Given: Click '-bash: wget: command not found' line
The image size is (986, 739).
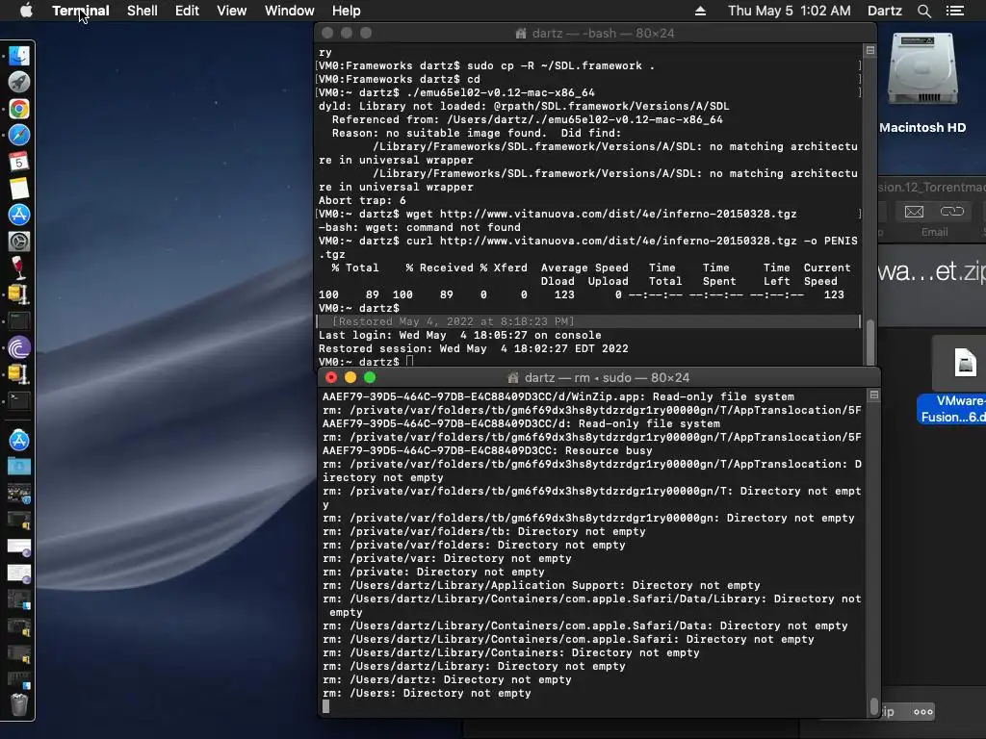Looking at the screenshot, I should point(420,227).
